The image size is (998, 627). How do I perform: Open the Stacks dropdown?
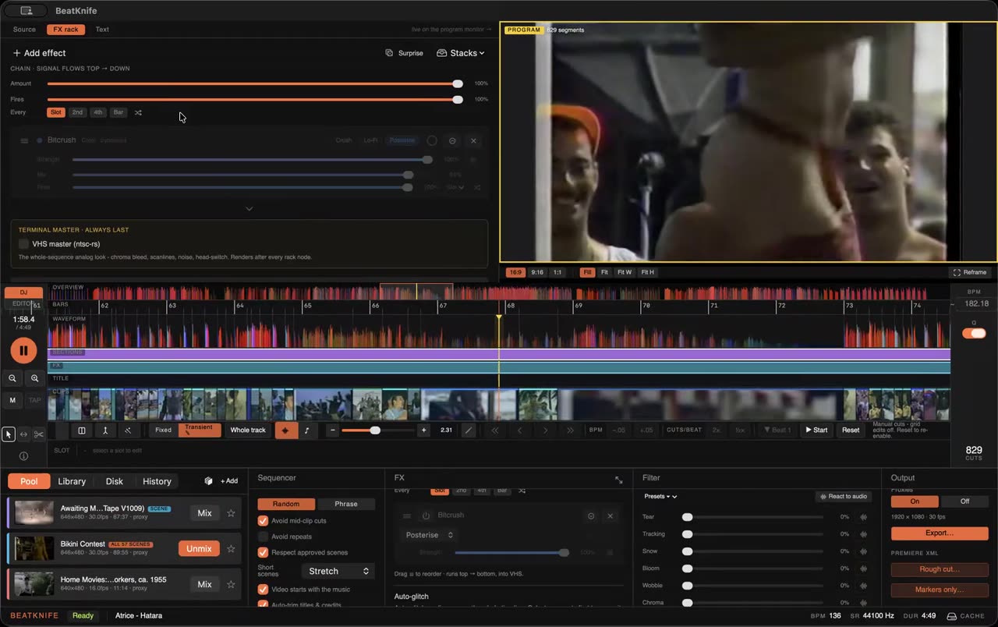click(461, 53)
